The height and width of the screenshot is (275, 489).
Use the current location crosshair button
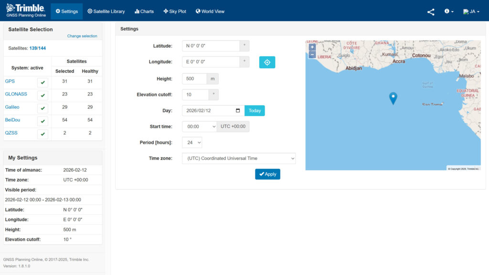click(267, 62)
